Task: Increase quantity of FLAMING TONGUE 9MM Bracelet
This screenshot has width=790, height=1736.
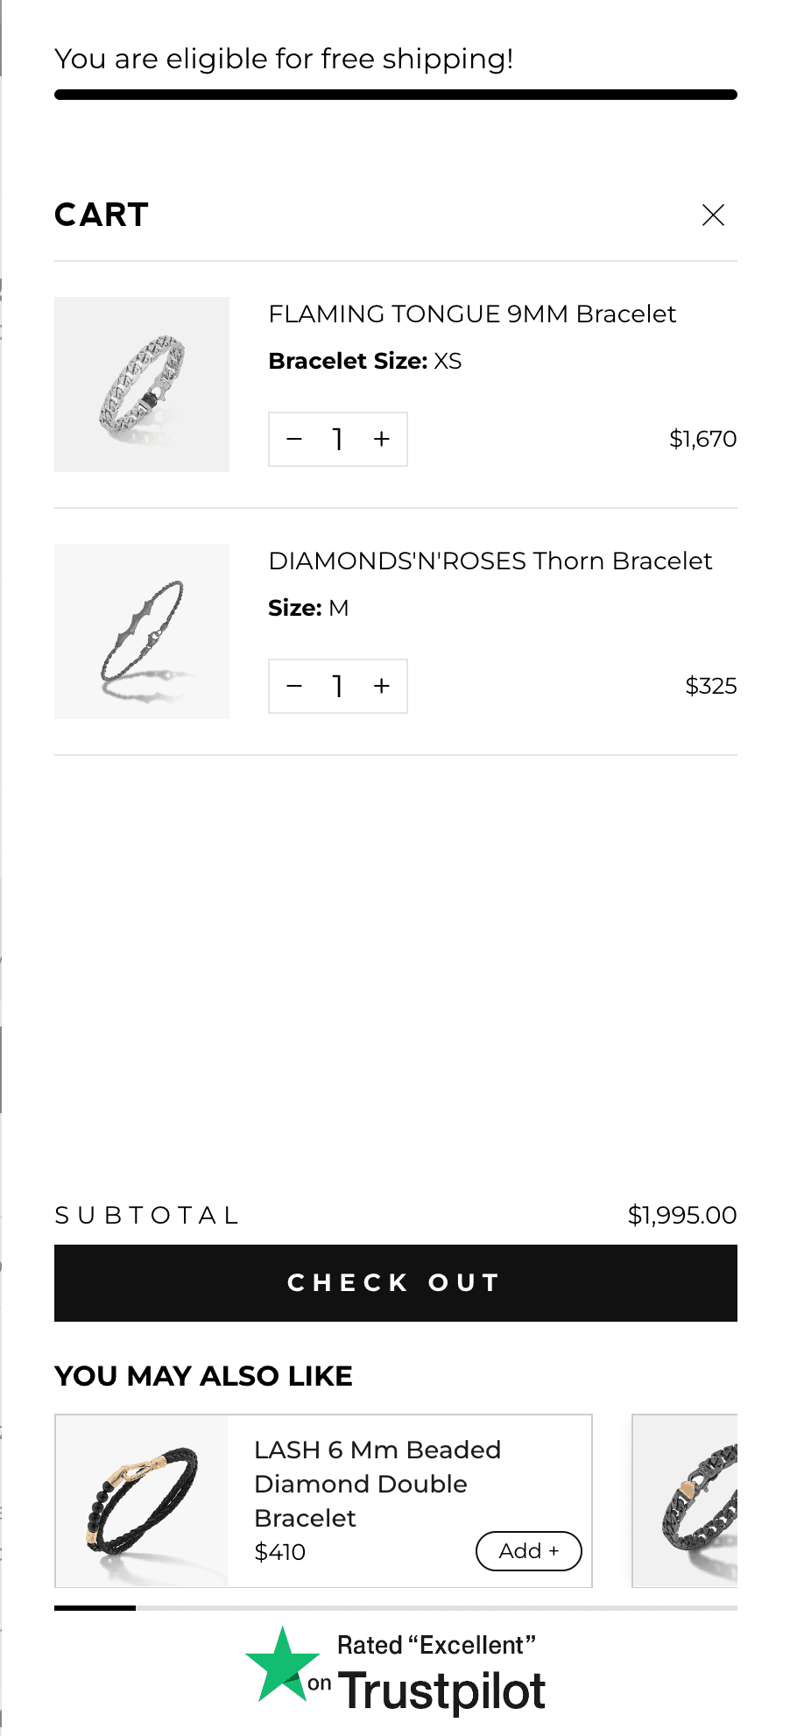Action: coord(381,439)
